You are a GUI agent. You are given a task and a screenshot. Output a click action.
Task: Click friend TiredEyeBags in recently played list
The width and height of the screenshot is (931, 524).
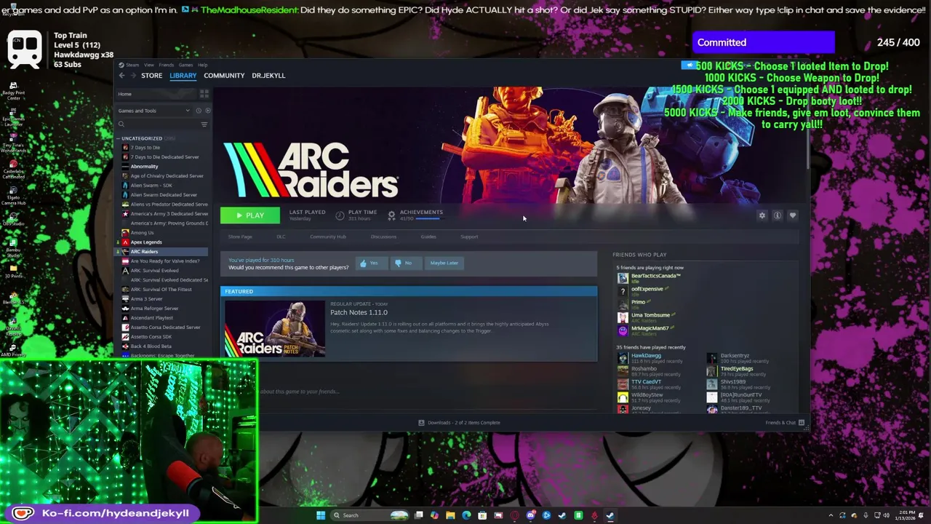(737, 368)
